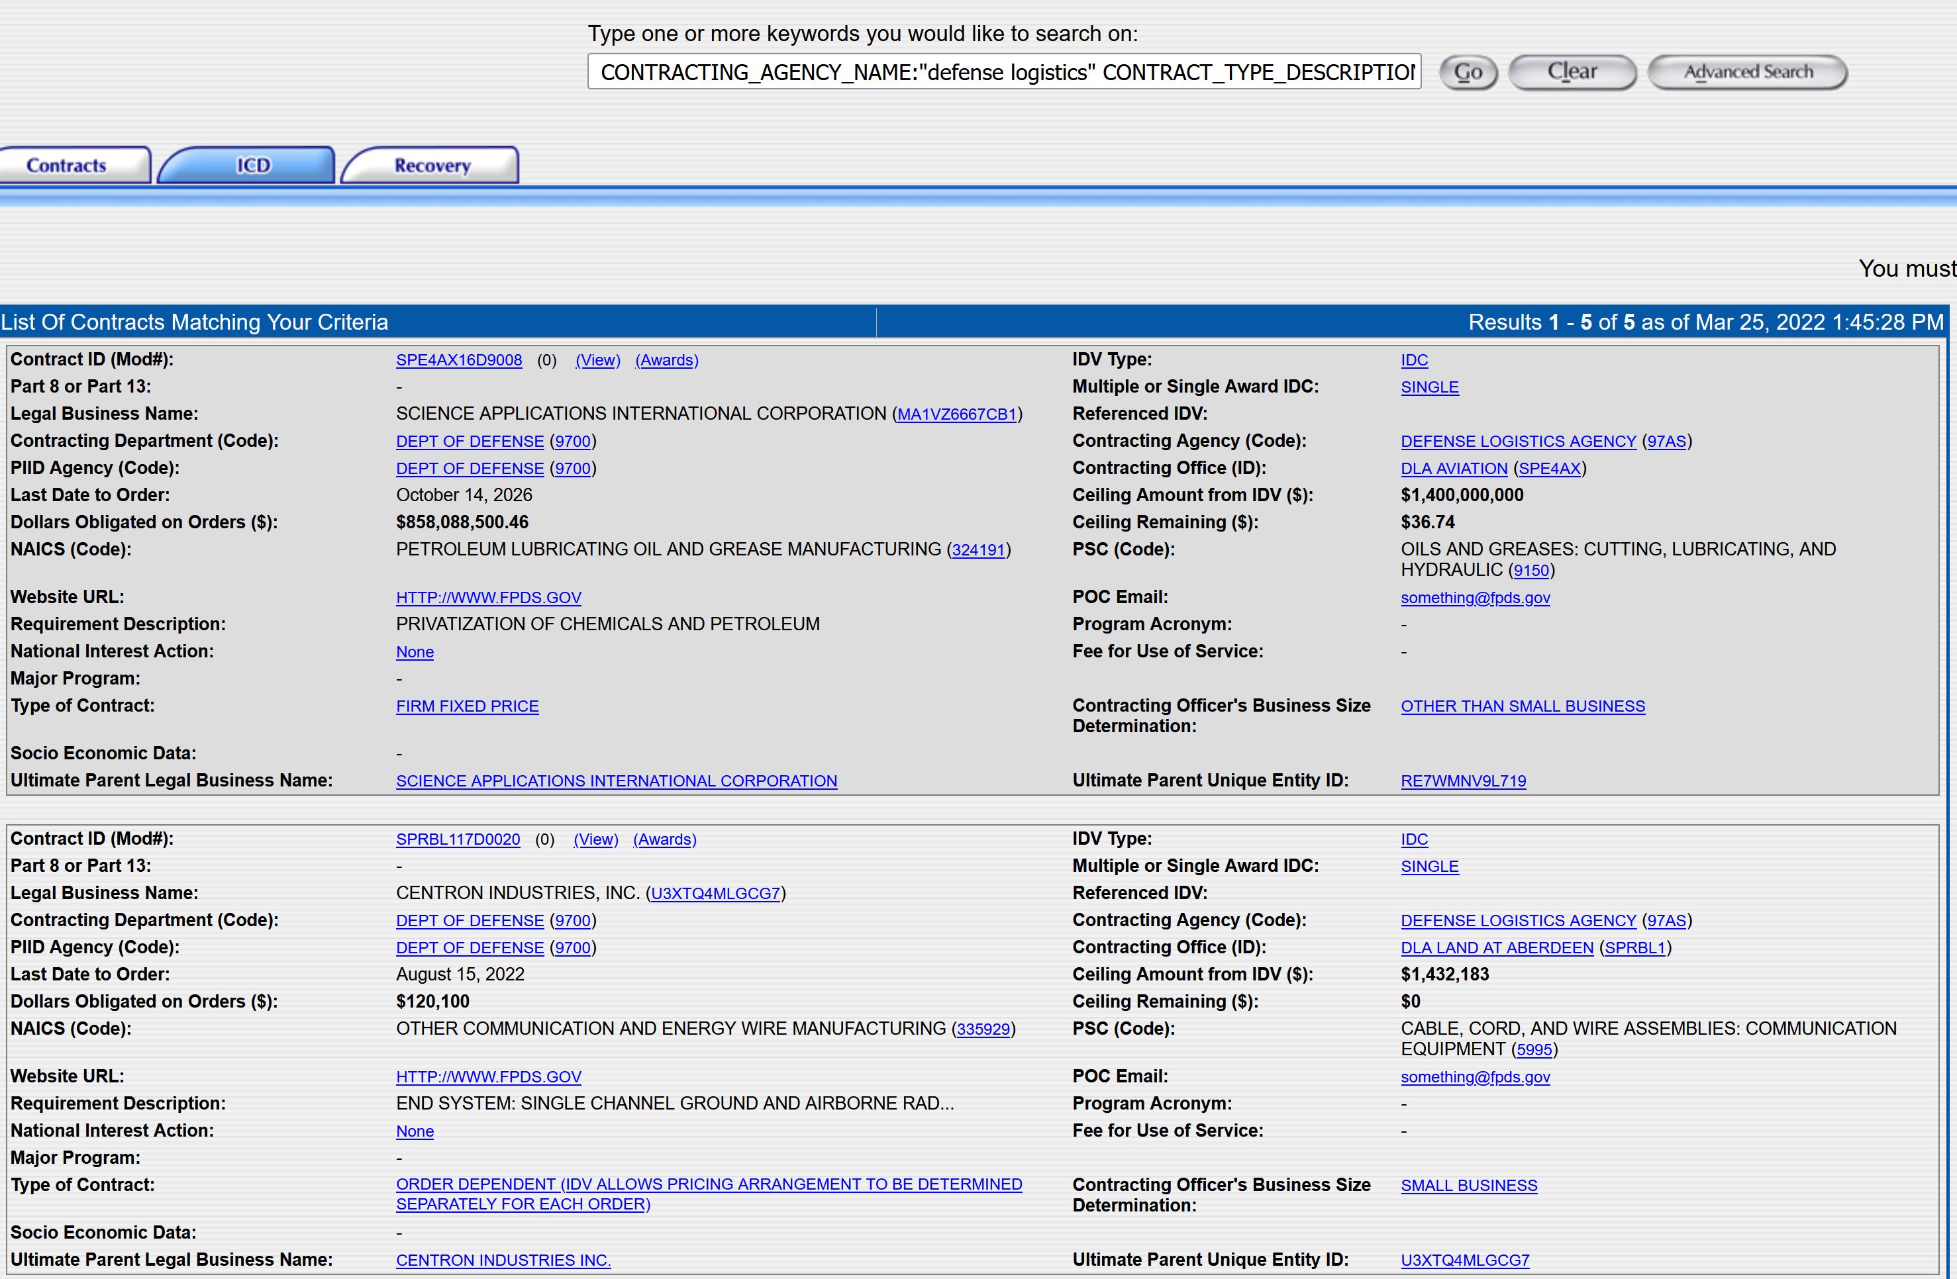Image resolution: width=1957 pixels, height=1279 pixels.
Task: Click IDV Type IDC for SPRBL117D0020
Action: tap(1415, 839)
